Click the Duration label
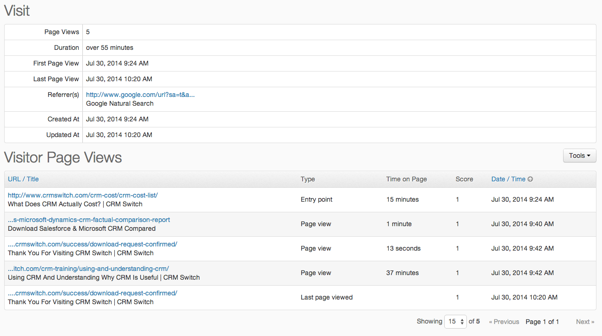 pyautogui.click(x=67, y=48)
